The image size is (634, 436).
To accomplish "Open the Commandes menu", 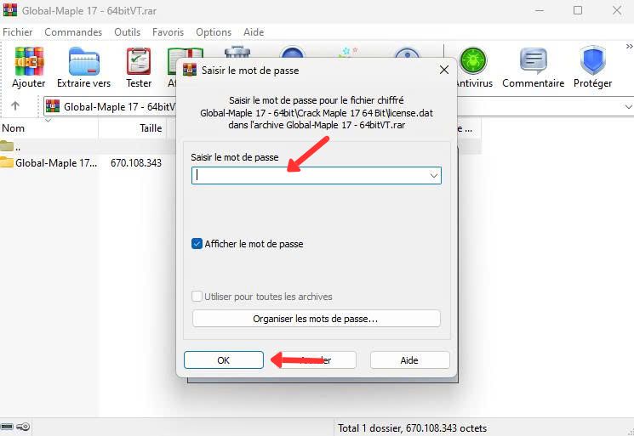I will click(73, 31).
